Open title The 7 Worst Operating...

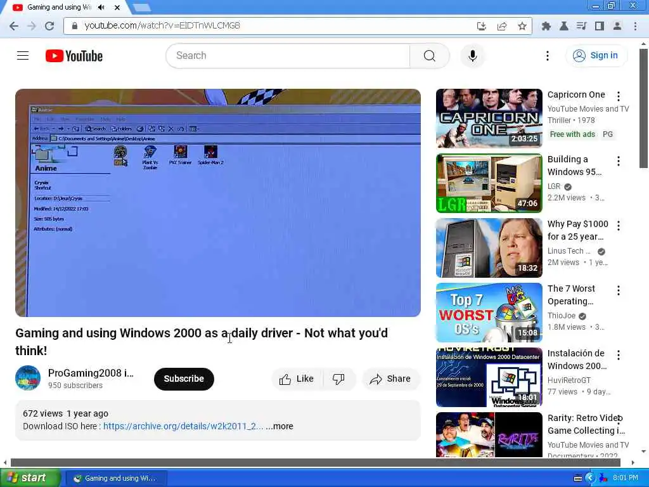point(571,295)
